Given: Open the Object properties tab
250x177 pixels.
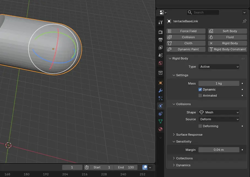Looking at the screenshot, I should 161,83.
